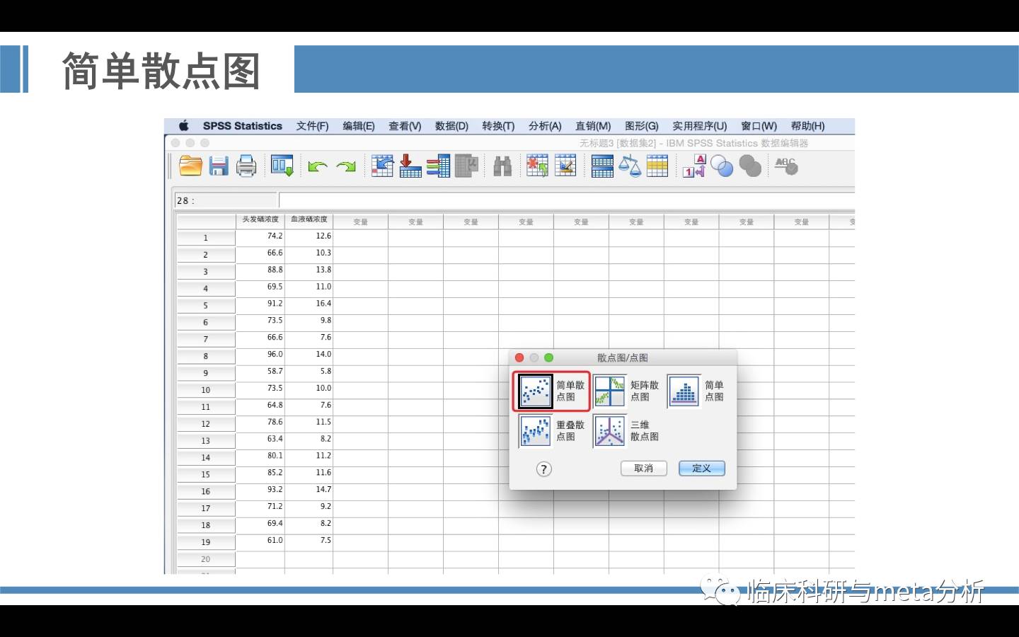Click cell with value 5.8
The image size is (1019, 637).
309,372
